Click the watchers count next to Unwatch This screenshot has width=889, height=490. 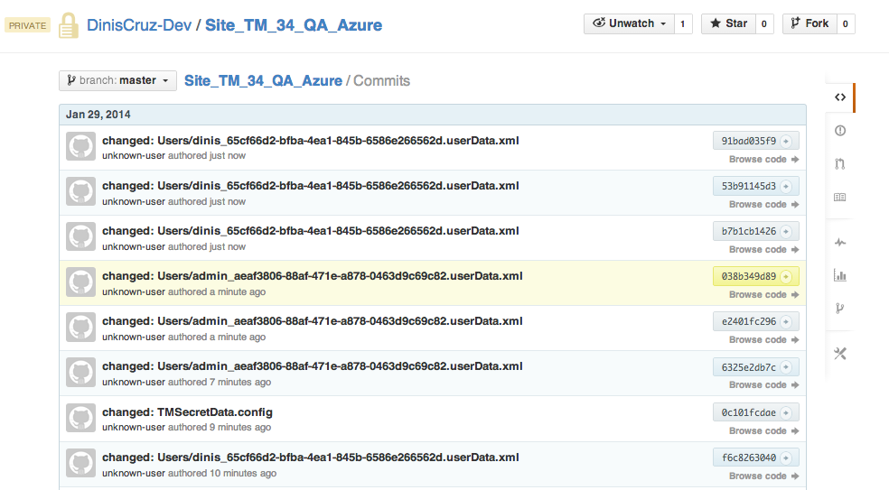[x=682, y=23]
